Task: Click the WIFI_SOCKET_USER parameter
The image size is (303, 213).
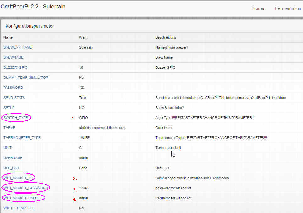Action: tap(20, 198)
